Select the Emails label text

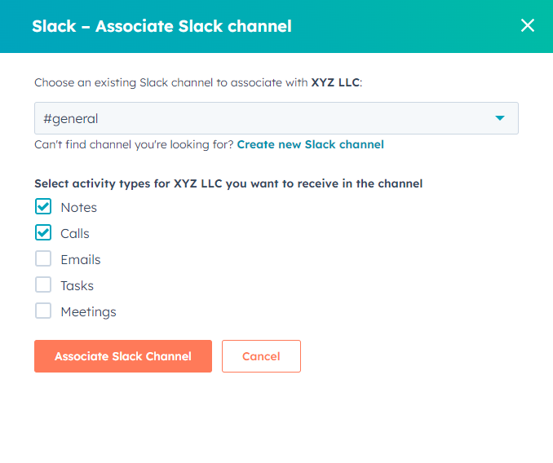pyautogui.click(x=81, y=260)
